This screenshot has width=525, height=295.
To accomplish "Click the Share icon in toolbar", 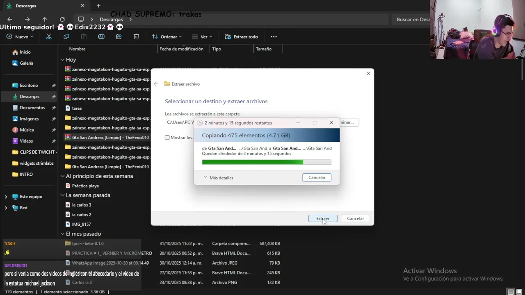I will [x=119, y=36].
